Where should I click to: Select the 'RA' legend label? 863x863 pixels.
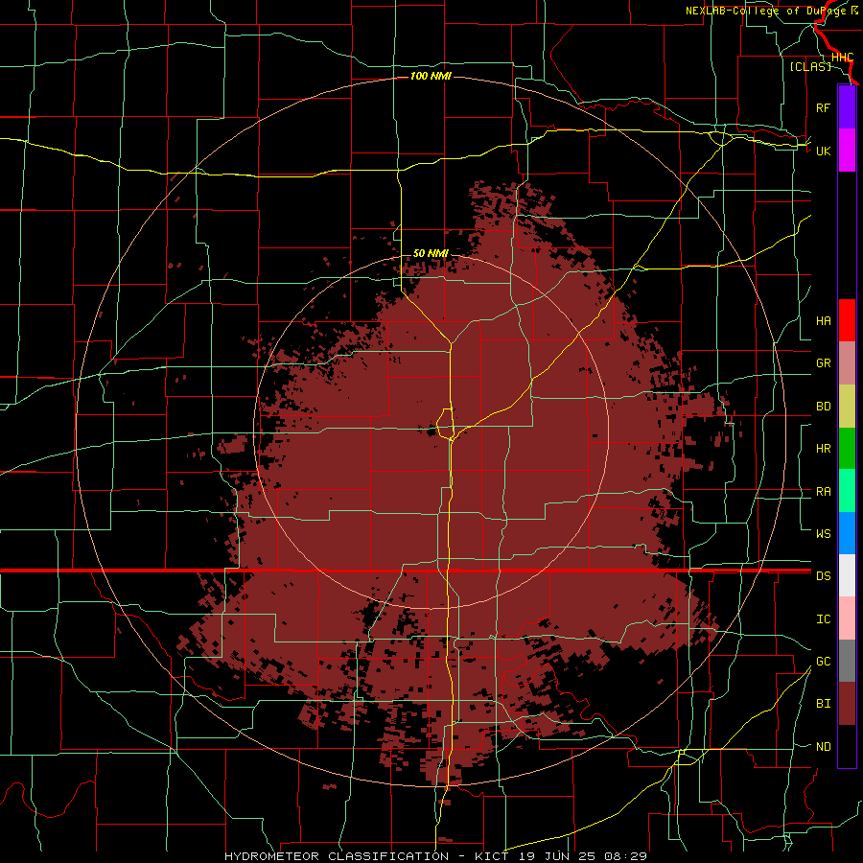click(x=823, y=492)
